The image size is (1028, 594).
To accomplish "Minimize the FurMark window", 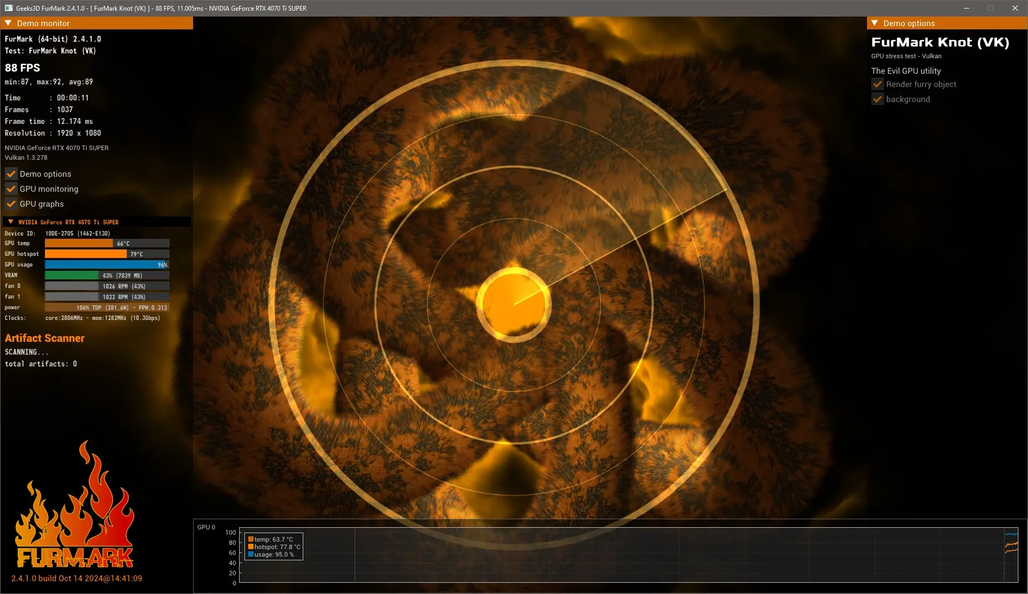I will (x=966, y=8).
